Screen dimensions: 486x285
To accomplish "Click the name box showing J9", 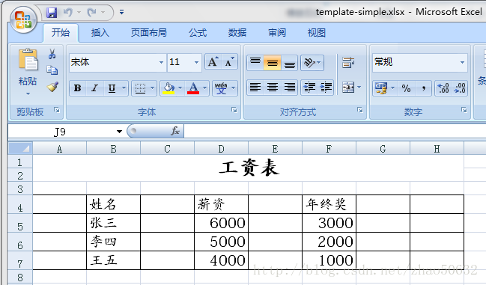I will click(60, 132).
